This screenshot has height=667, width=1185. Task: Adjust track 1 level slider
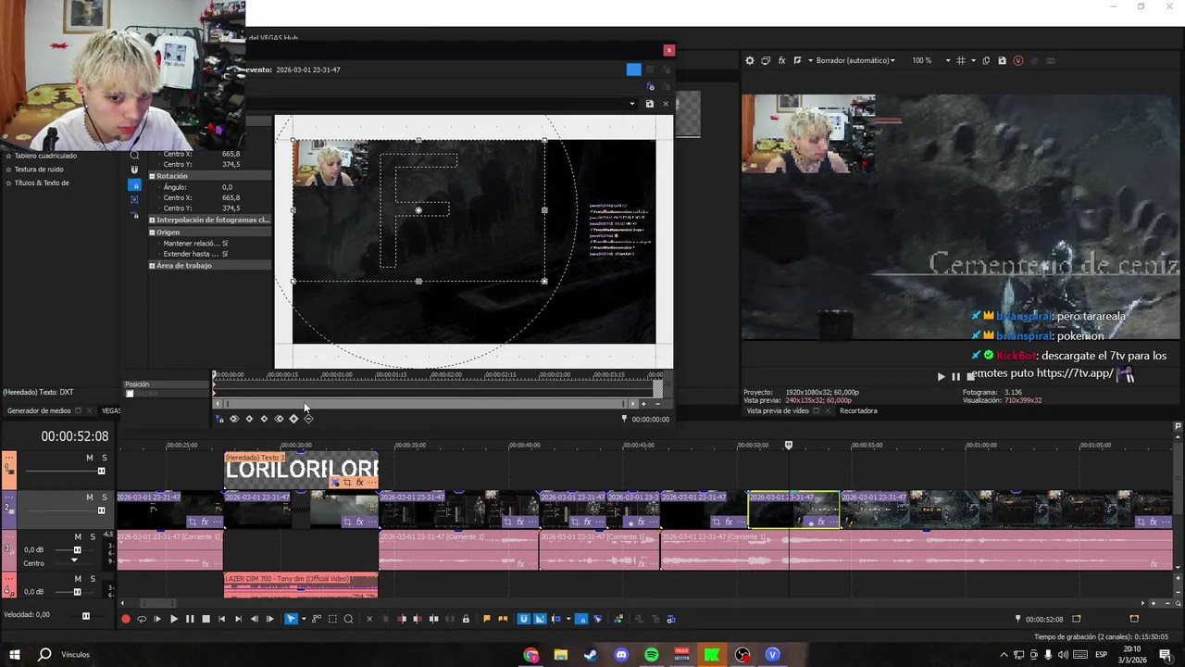tap(102, 471)
